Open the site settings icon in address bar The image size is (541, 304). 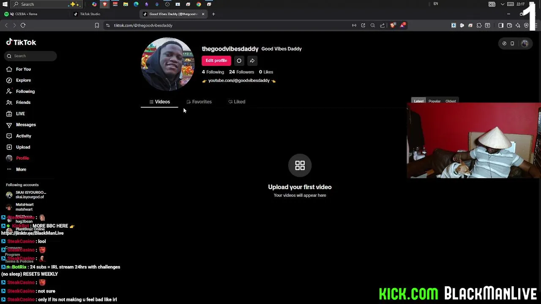(x=108, y=25)
